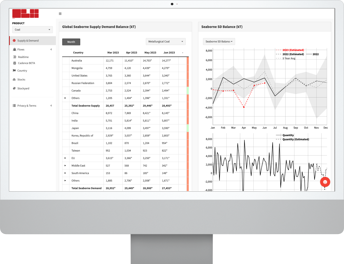Screen dimensions: 344x264
Task: Select the Mongolia row label
Action: click(77, 68)
